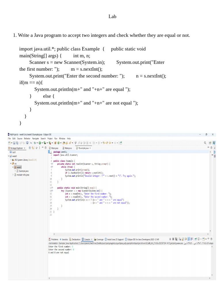221x294 pixels.
Task: Click the Forward navigation arrow icon
Action: (x=115, y=143)
